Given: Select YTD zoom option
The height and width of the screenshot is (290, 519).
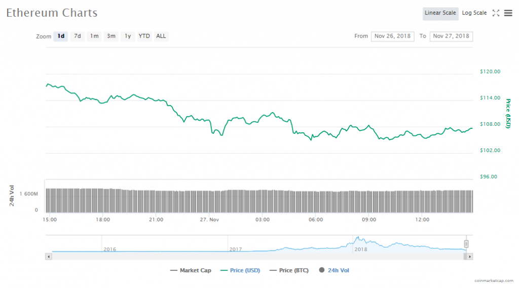Looking at the screenshot, I should point(144,37).
